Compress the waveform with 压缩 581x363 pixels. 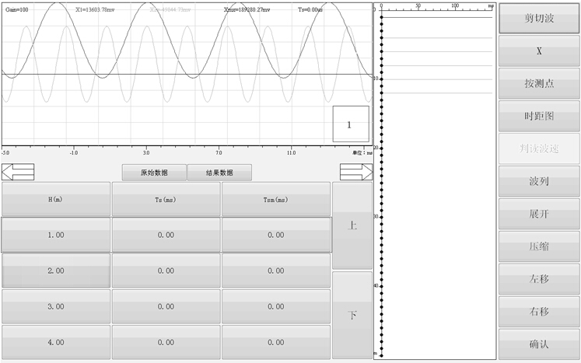538,246
